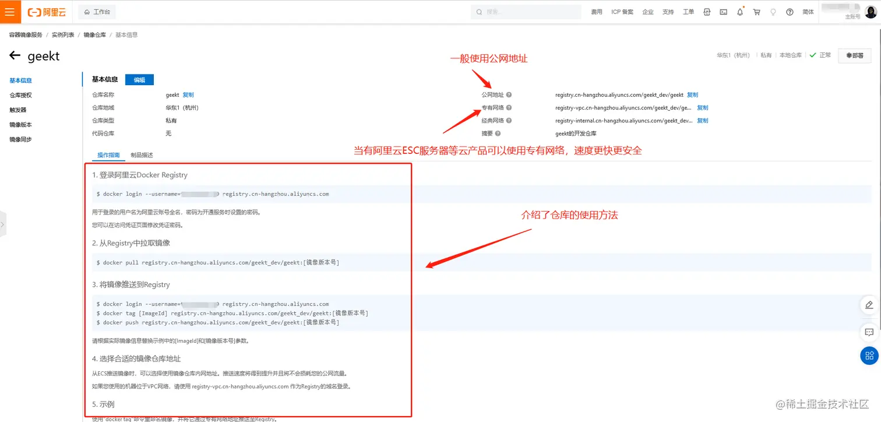Open the hamburger main menu
Image resolution: width=881 pixels, height=422 pixels.
pyautogui.click(x=10, y=12)
